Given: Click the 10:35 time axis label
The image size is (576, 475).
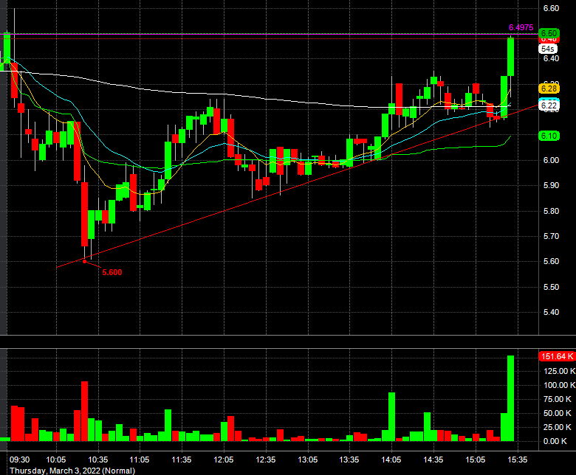Looking at the screenshot, I should (98, 460).
